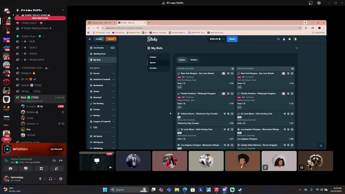Join the MUSIC/AFK voice channel
The image size is (345, 194).
click(x=40, y=60)
